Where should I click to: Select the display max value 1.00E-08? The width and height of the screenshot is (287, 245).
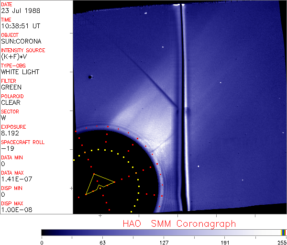coord(17,210)
